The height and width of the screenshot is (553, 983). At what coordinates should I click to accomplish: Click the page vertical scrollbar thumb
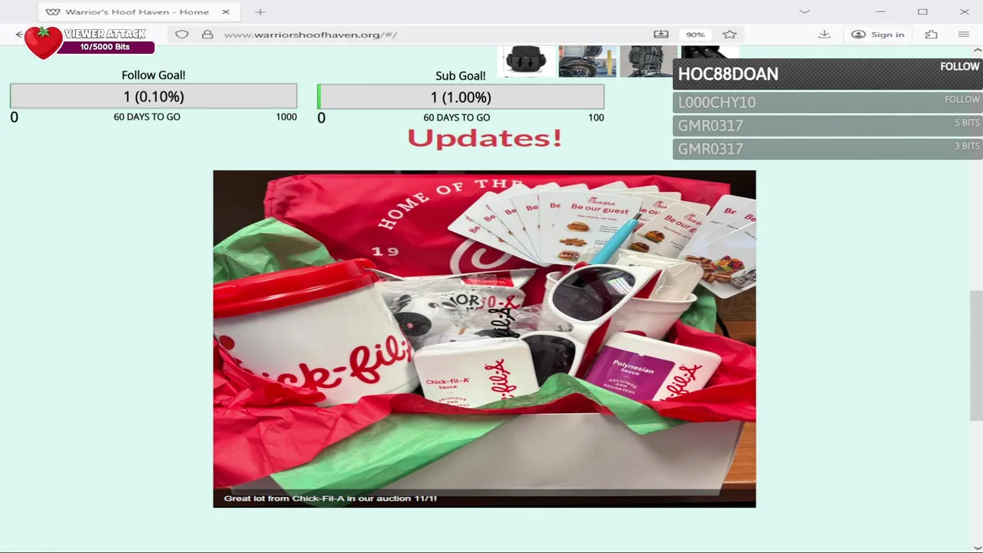click(x=976, y=356)
